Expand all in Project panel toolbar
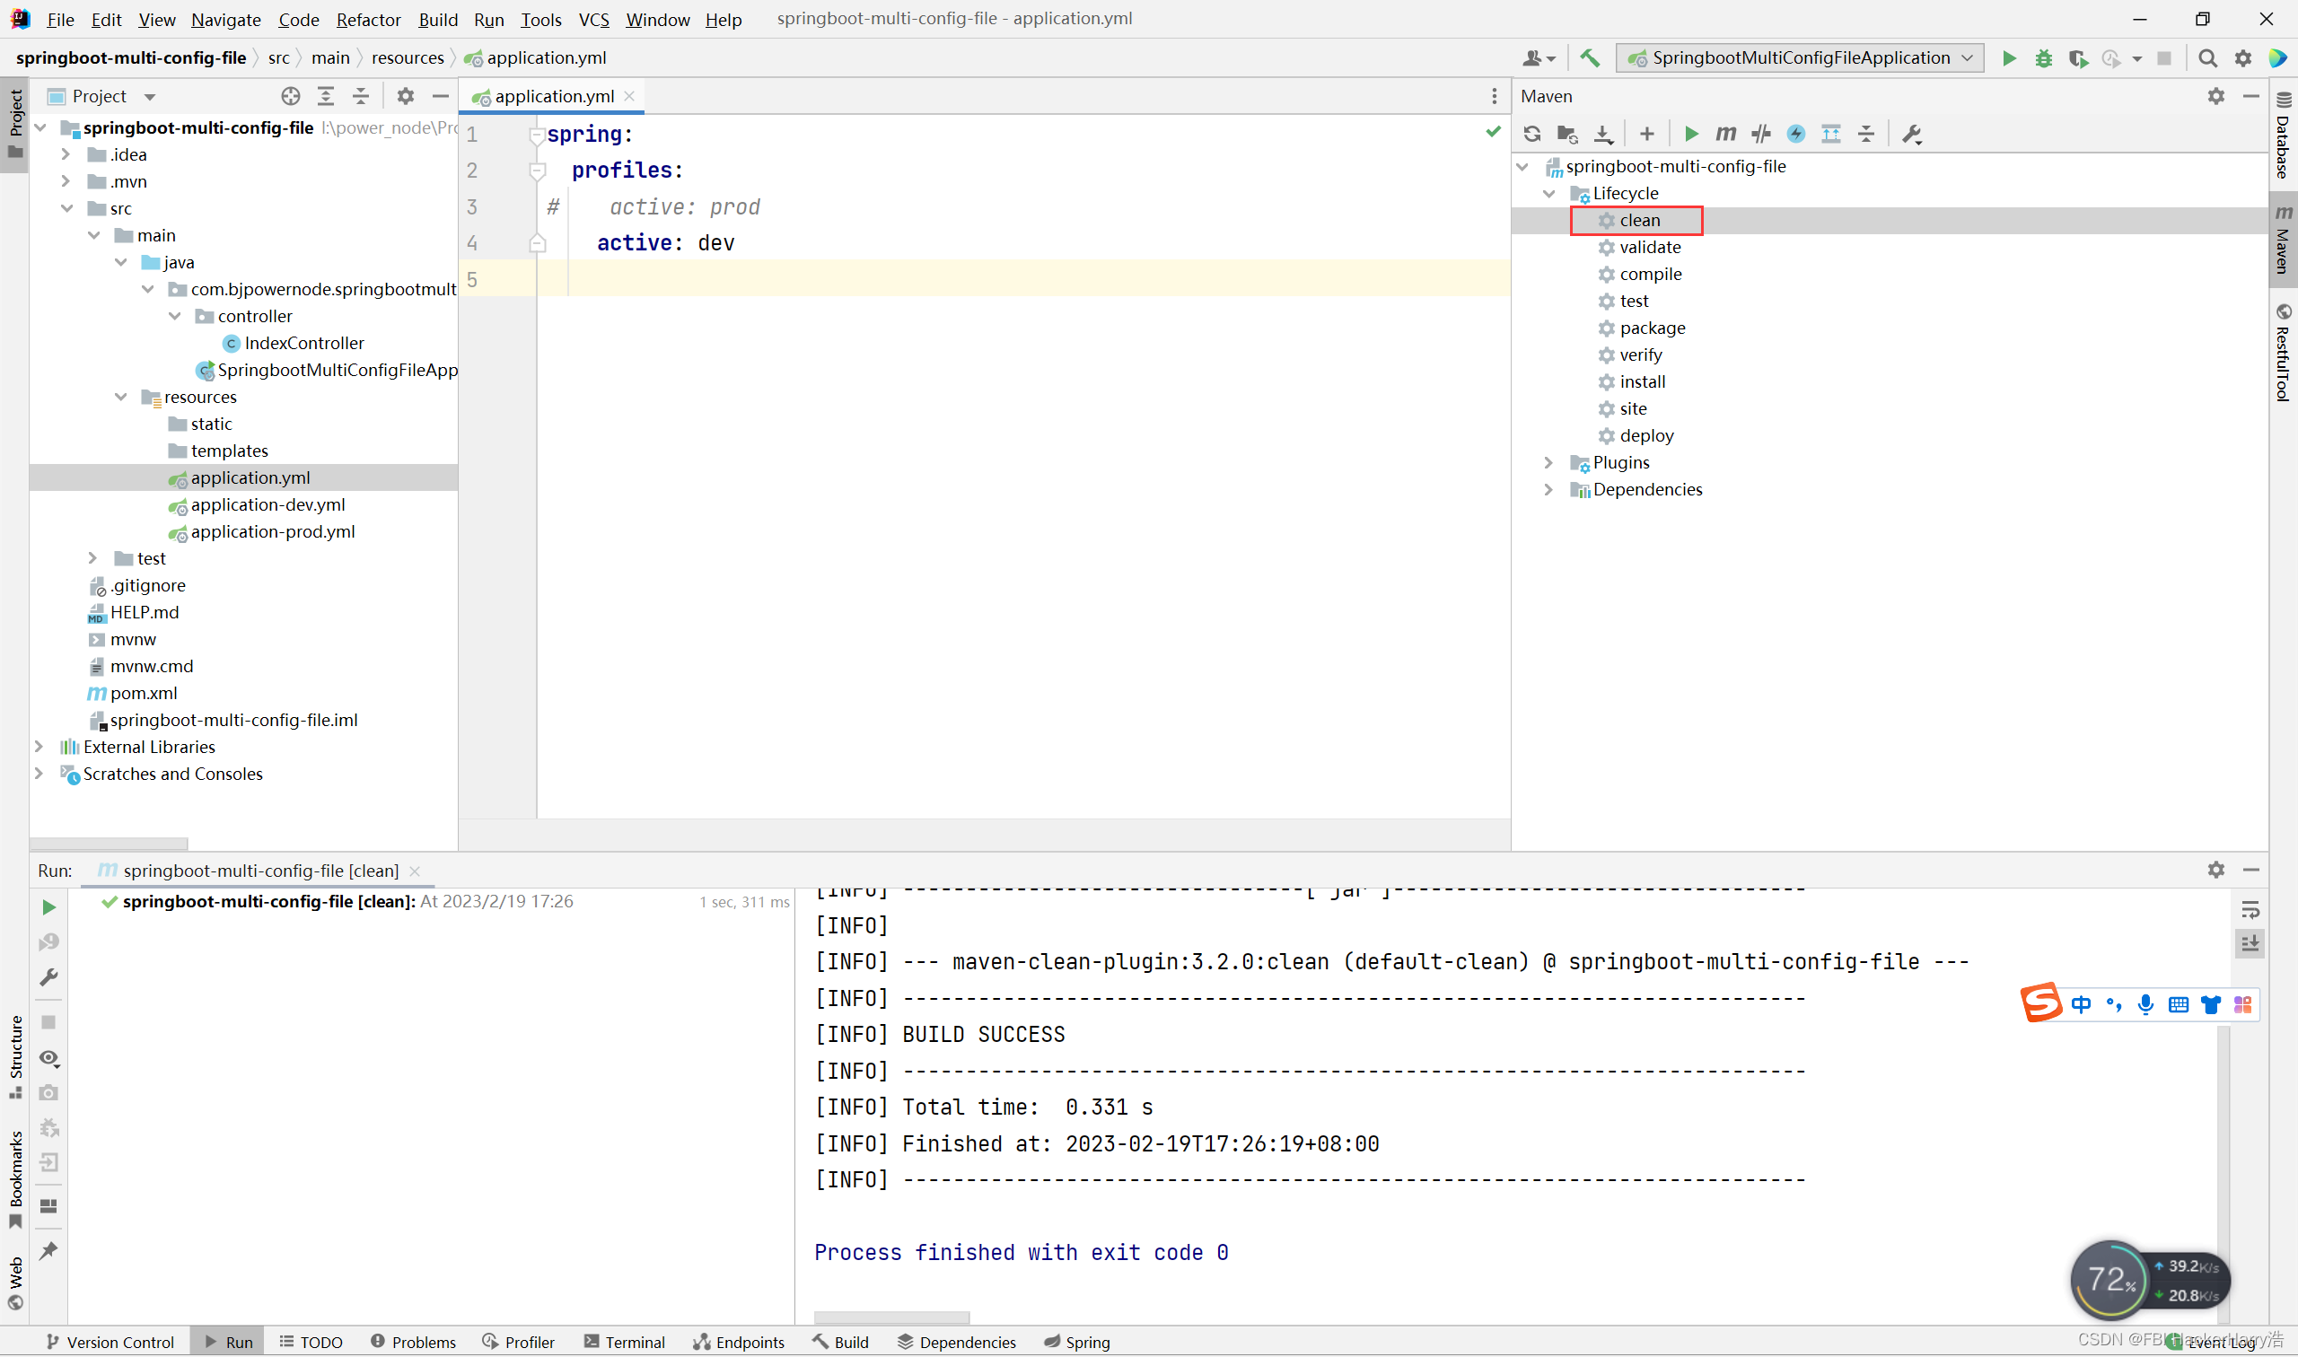The width and height of the screenshot is (2298, 1357). (326, 96)
